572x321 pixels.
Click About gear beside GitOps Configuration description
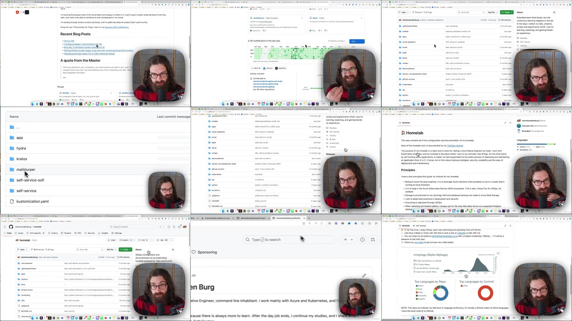(x=173, y=250)
